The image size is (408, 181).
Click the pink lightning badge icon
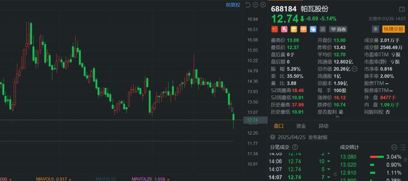pos(284,29)
